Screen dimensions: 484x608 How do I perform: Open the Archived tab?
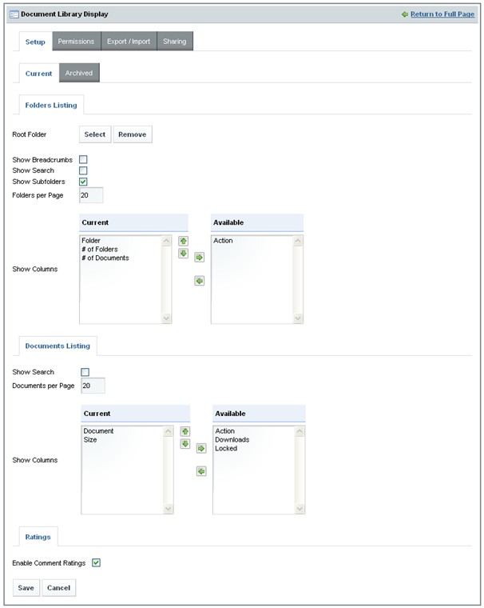tap(79, 73)
